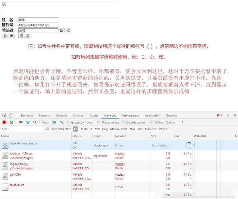The width and height of the screenshot is (238, 199).
Task: Toggle the capture screenshots camera icon
Action: point(21,122)
